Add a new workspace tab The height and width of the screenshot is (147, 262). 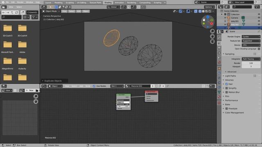165,2
